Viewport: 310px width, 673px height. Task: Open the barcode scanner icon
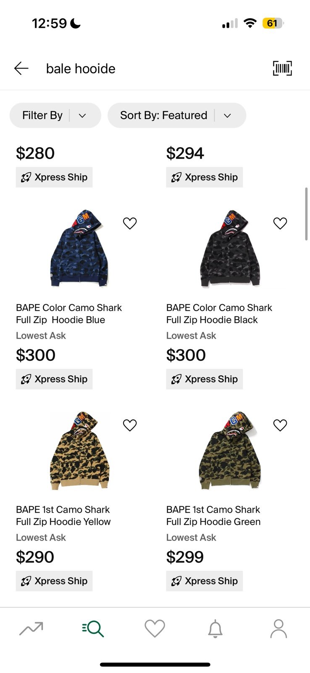coord(282,68)
